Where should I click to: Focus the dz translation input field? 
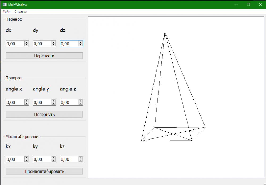coord(69,44)
